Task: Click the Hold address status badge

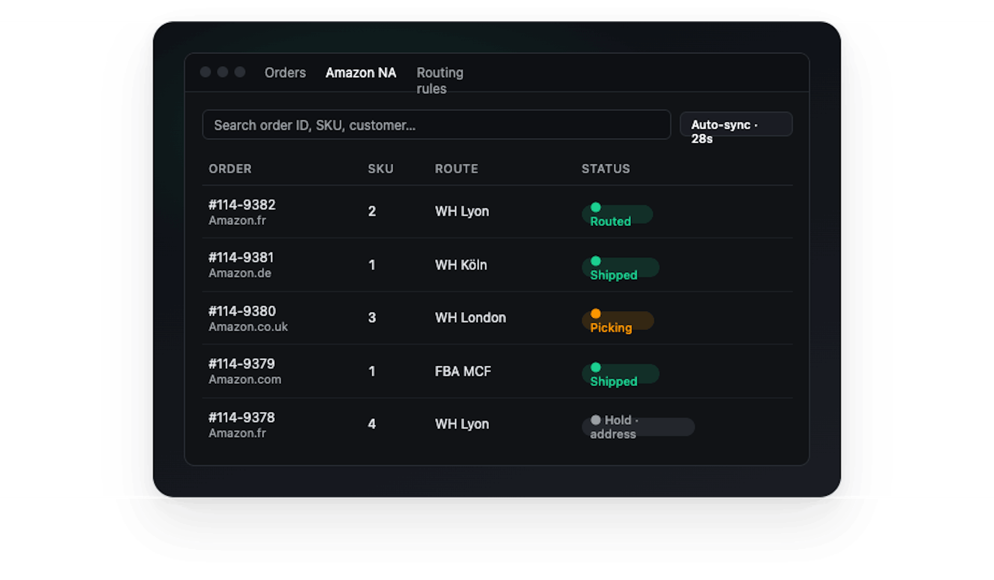Action: 638,427
